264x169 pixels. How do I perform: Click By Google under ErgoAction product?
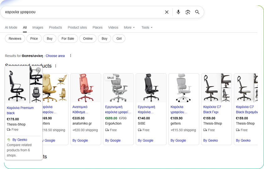click(x=113, y=141)
